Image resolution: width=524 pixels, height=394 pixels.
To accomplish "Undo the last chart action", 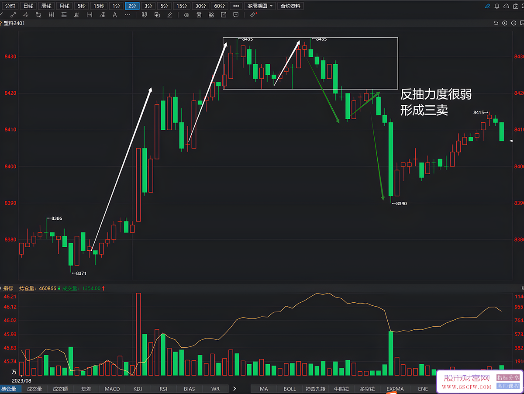I will click(496, 23).
